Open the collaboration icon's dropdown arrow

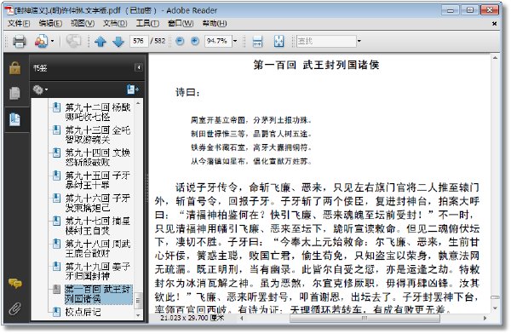click(53, 41)
